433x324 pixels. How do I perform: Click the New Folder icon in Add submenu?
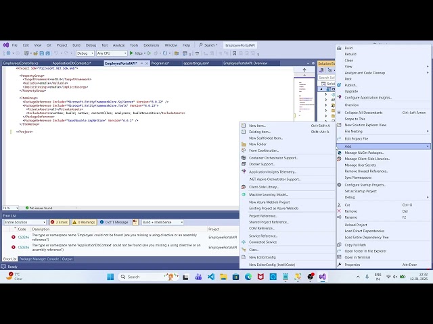coord(244,144)
